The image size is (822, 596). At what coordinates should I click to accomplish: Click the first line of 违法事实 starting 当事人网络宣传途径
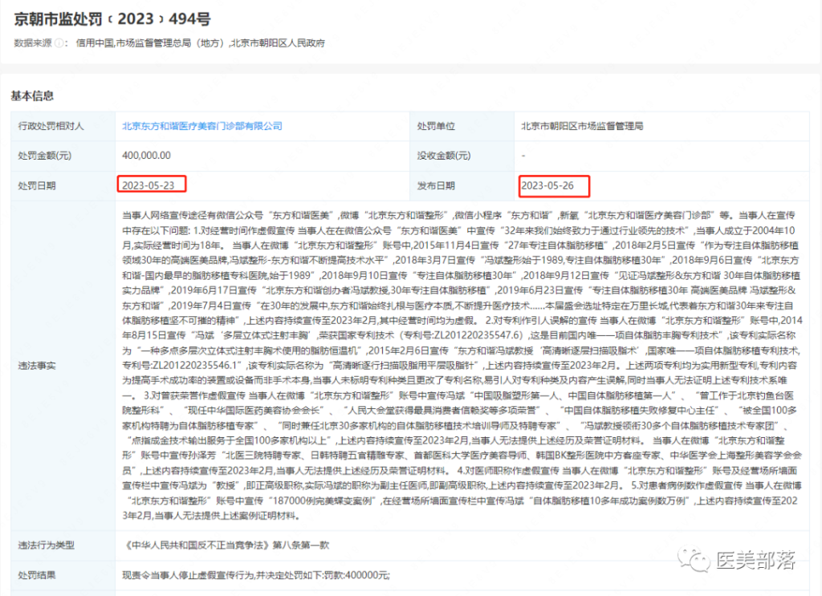(x=458, y=215)
